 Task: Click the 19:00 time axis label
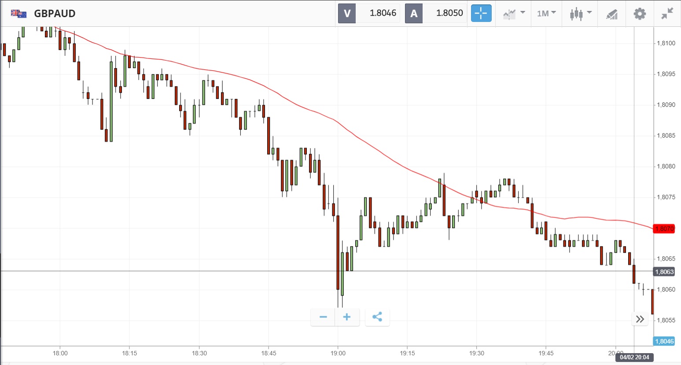(338, 353)
